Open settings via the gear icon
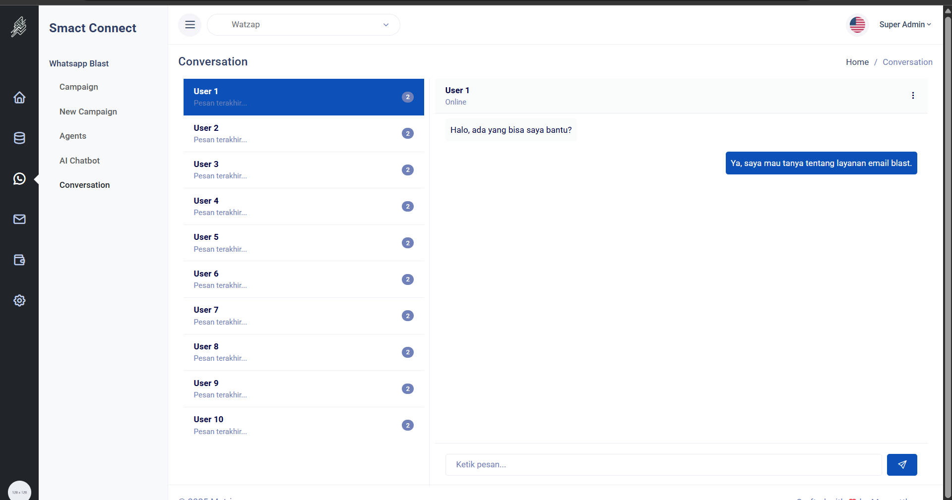The image size is (952, 500). 19,301
